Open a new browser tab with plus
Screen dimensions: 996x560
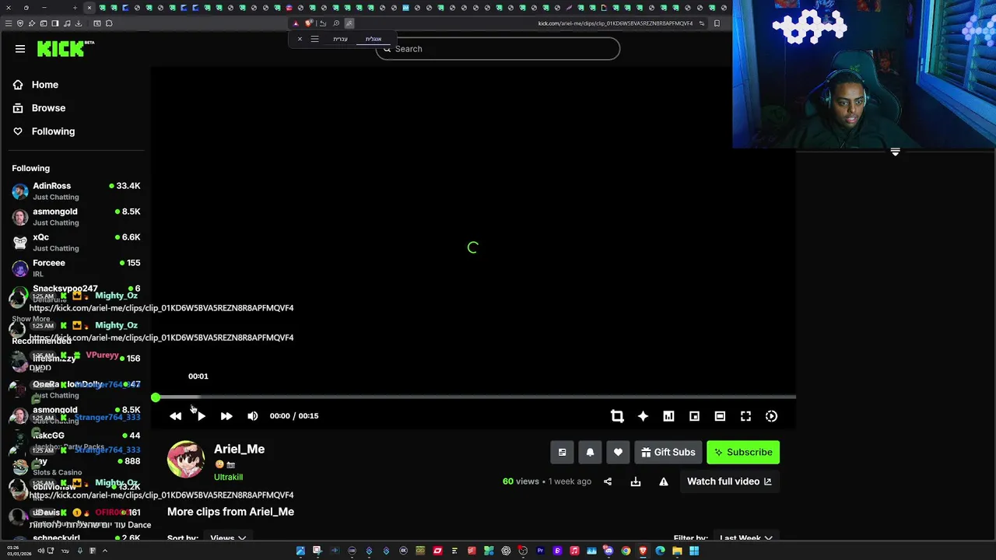pyautogui.click(x=75, y=8)
